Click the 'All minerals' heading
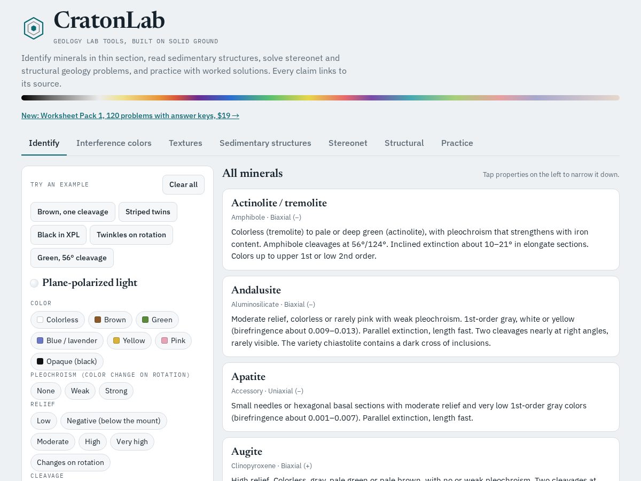641x481 pixels. (x=252, y=173)
